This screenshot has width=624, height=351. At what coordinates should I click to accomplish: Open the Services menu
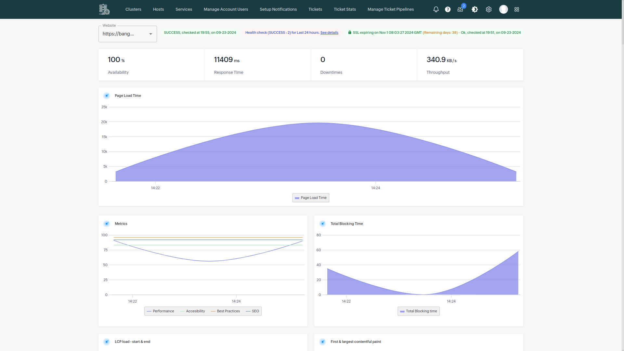tap(184, 9)
